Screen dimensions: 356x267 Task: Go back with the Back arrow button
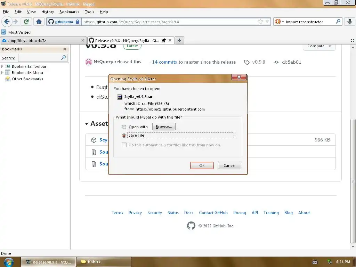click(x=7, y=22)
